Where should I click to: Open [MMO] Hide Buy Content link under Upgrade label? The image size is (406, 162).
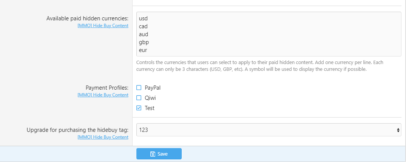103,137
